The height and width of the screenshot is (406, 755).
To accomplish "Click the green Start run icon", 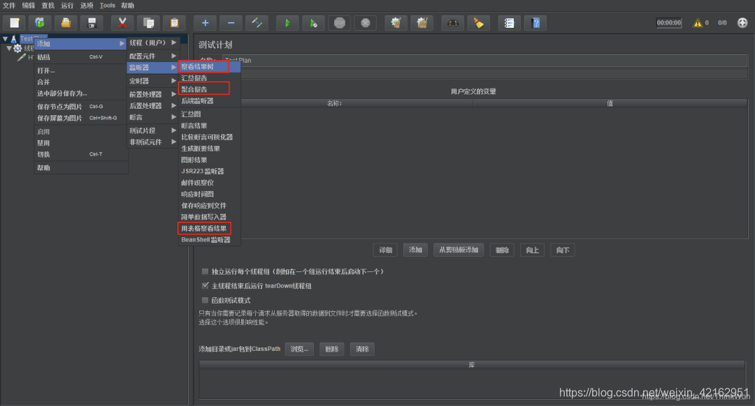I will coord(287,22).
